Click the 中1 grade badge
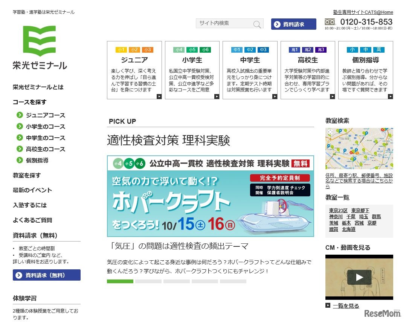This screenshot has height=322, width=406. coord(237,50)
